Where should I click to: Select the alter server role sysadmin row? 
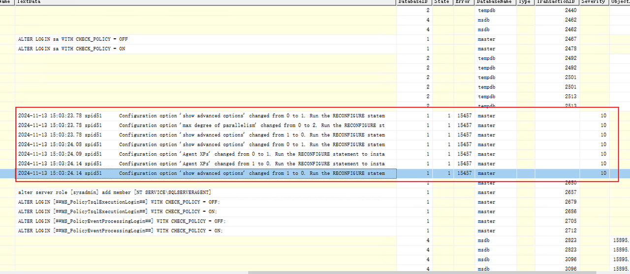tap(115, 192)
